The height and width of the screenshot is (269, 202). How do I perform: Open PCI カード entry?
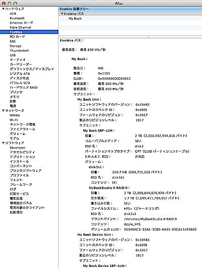tap(17, 37)
